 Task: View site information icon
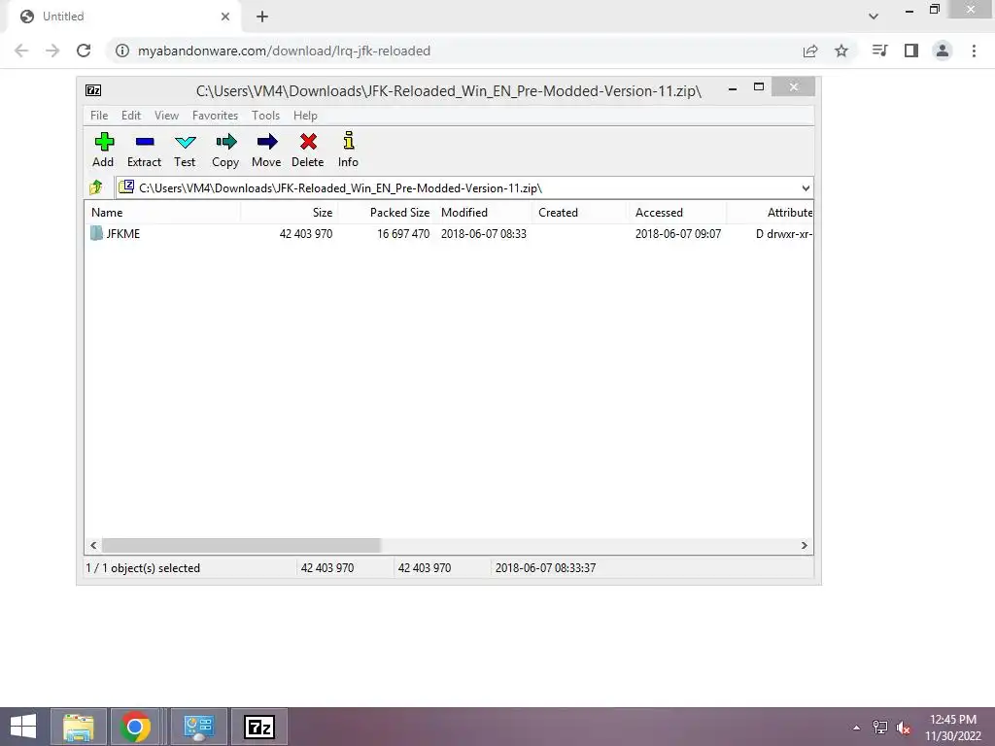[122, 51]
